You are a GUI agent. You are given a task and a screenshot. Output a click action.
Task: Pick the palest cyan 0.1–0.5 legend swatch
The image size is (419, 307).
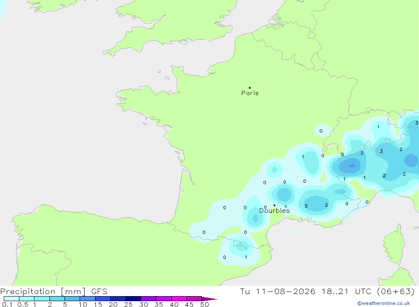(11, 299)
